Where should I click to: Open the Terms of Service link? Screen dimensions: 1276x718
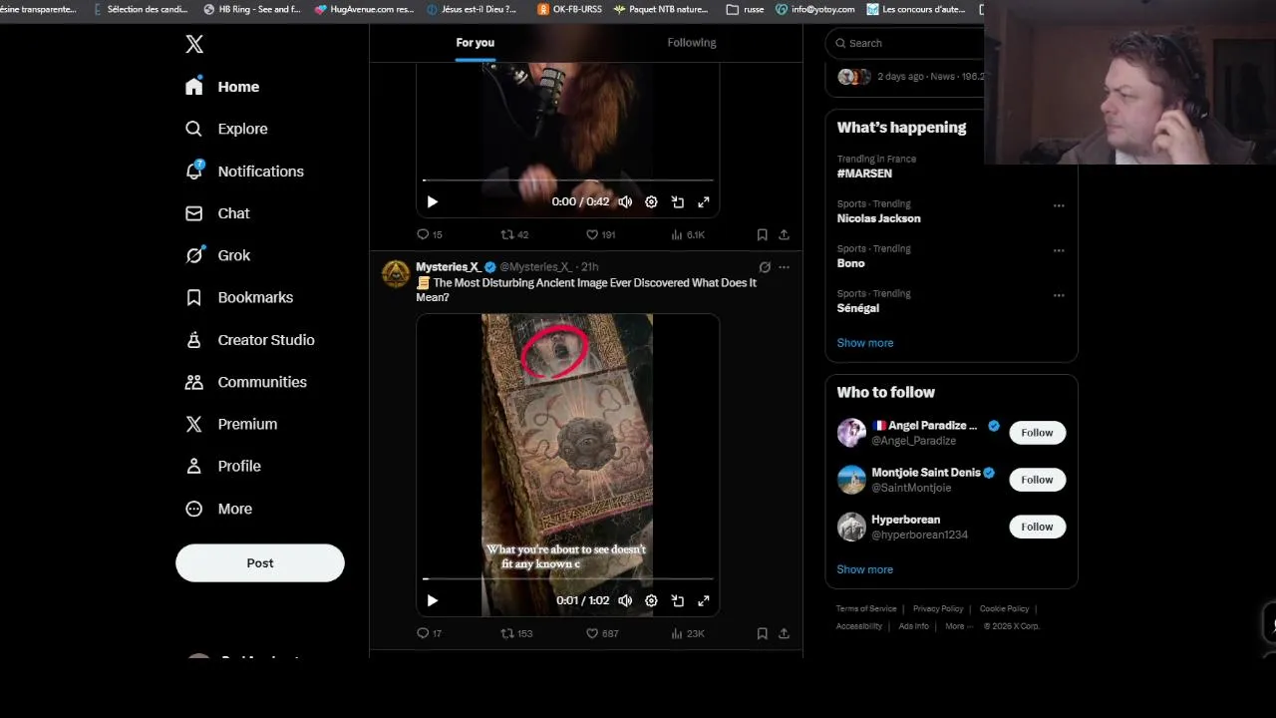pyautogui.click(x=866, y=608)
